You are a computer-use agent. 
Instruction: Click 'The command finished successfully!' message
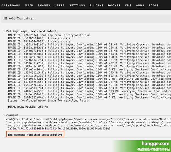pyautogui.click(x=35, y=135)
